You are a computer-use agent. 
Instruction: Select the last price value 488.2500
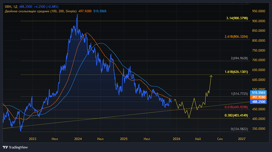pos(26,7)
